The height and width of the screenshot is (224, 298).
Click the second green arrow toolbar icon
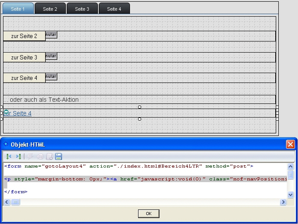point(18,157)
